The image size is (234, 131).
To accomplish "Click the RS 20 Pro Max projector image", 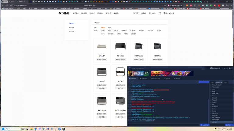I will pyautogui.click(x=120, y=101).
